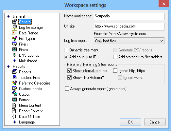This screenshot has width=171, height=131.
Task: Enable Dynamic tree menu checkbox
Action: (66, 50)
